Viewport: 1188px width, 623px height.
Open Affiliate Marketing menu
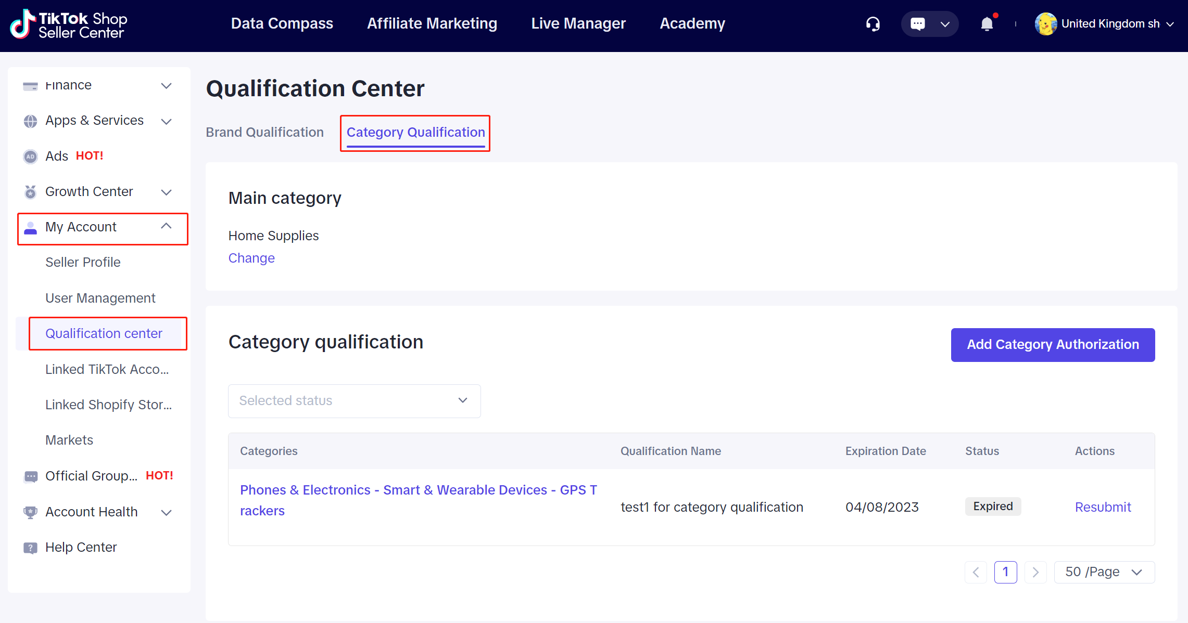[432, 23]
